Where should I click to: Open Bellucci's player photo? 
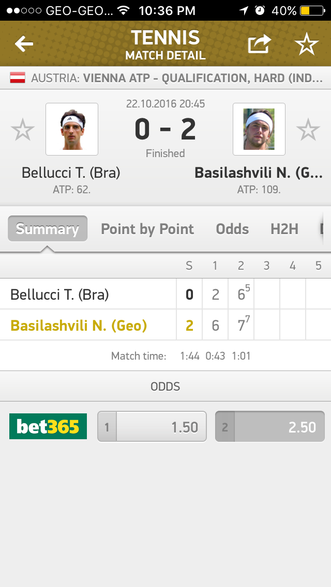[72, 129]
